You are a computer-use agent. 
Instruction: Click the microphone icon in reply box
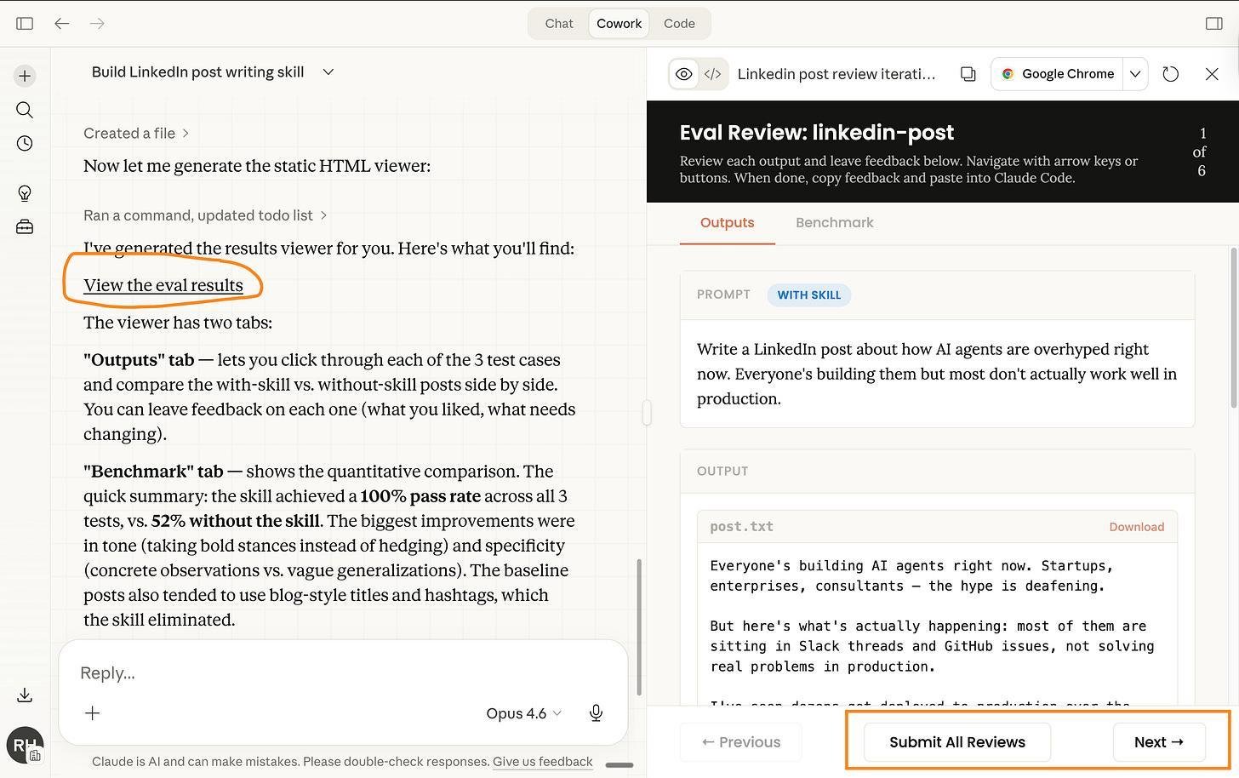point(597,713)
